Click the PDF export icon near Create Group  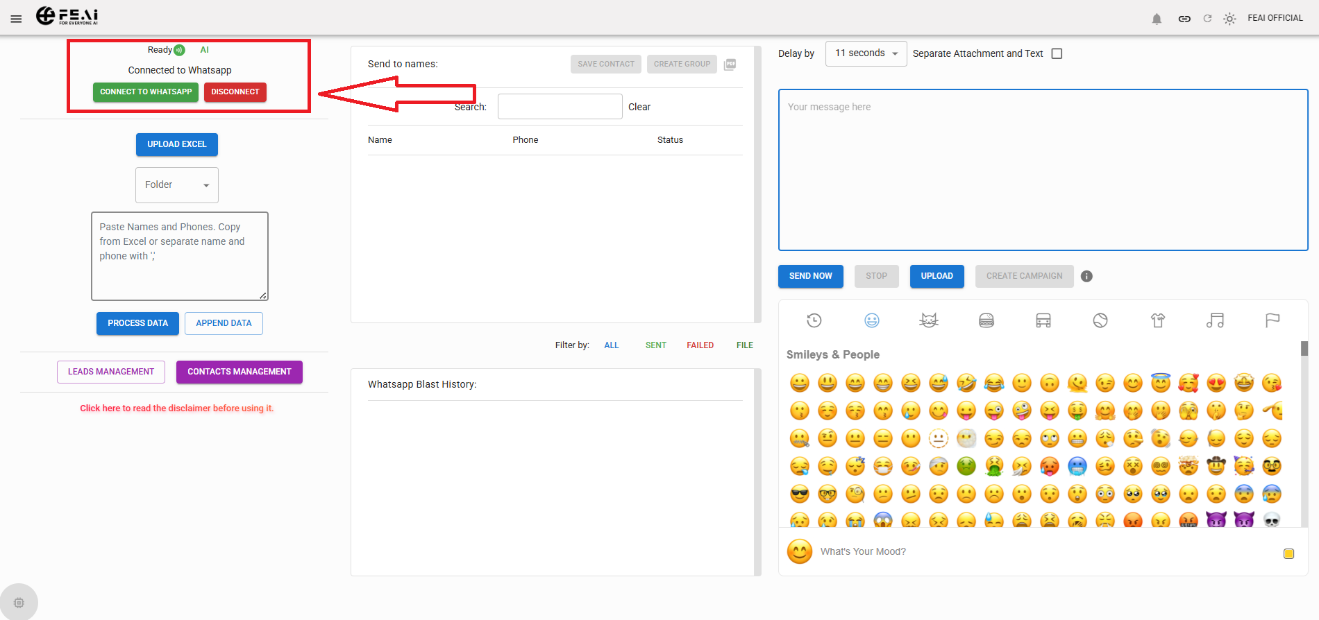tap(730, 64)
